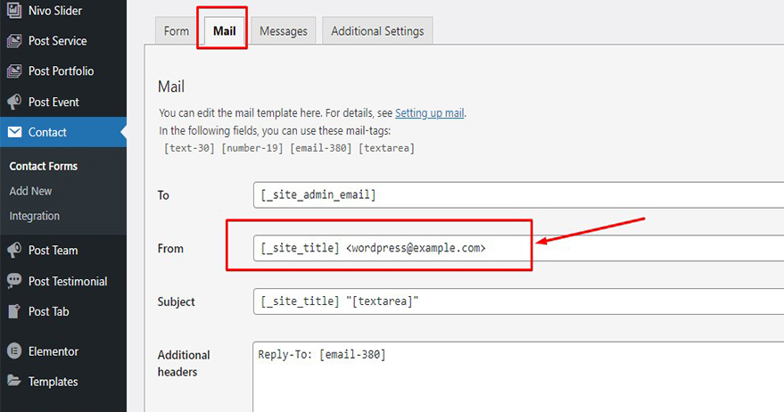784x412 pixels.
Task: Open the Messages tab
Action: [284, 31]
